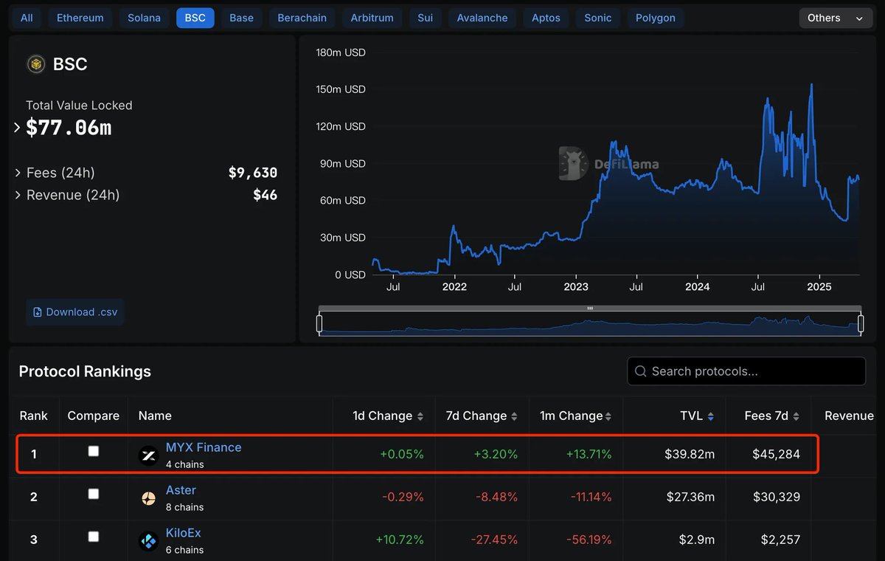This screenshot has width=885, height=561.
Task: Tick the compare checkbox for Aster
Action: pos(93,494)
